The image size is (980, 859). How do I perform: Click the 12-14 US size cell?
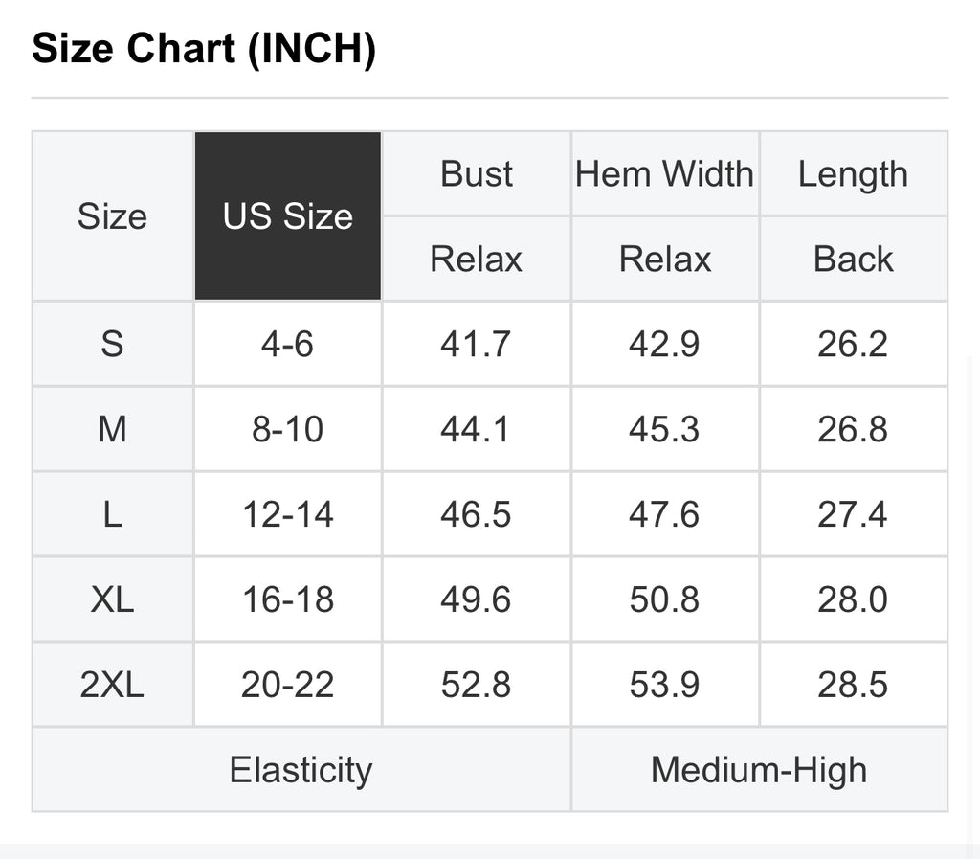[287, 514]
